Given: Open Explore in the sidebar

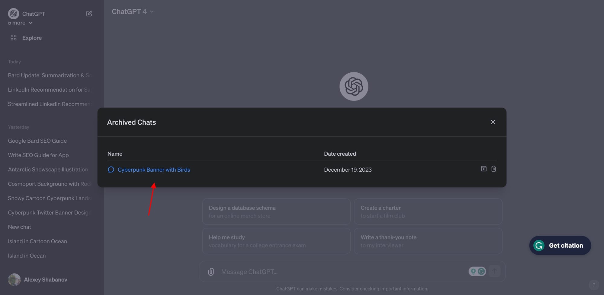Looking at the screenshot, I should [32, 38].
